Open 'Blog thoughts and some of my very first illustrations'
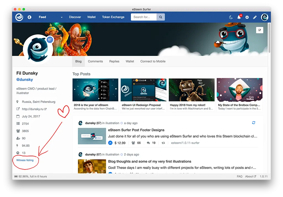The height and width of the screenshot is (197, 283). click(150, 161)
